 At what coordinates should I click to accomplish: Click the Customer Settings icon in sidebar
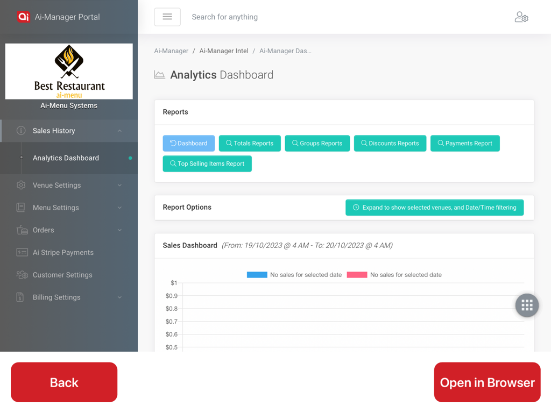coord(21,275)
